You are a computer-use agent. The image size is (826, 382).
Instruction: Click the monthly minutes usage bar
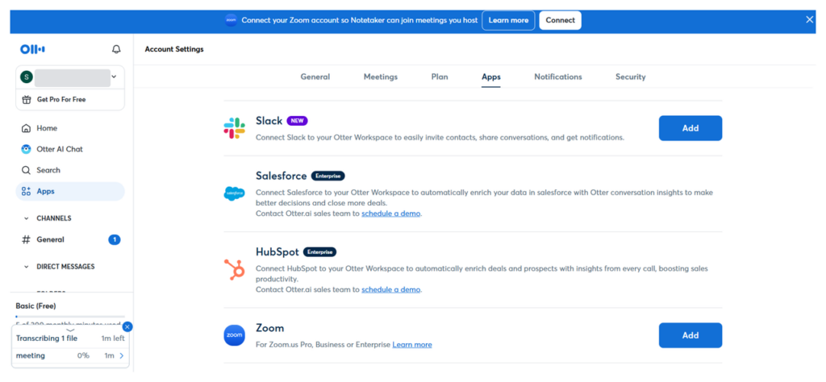click(70, 316)
